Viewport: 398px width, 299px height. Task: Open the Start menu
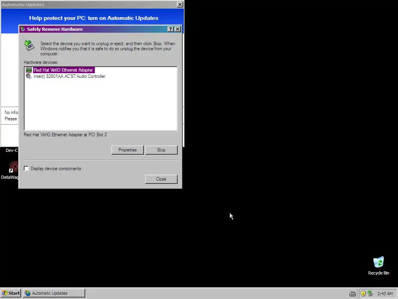click(x=10, y=293)
